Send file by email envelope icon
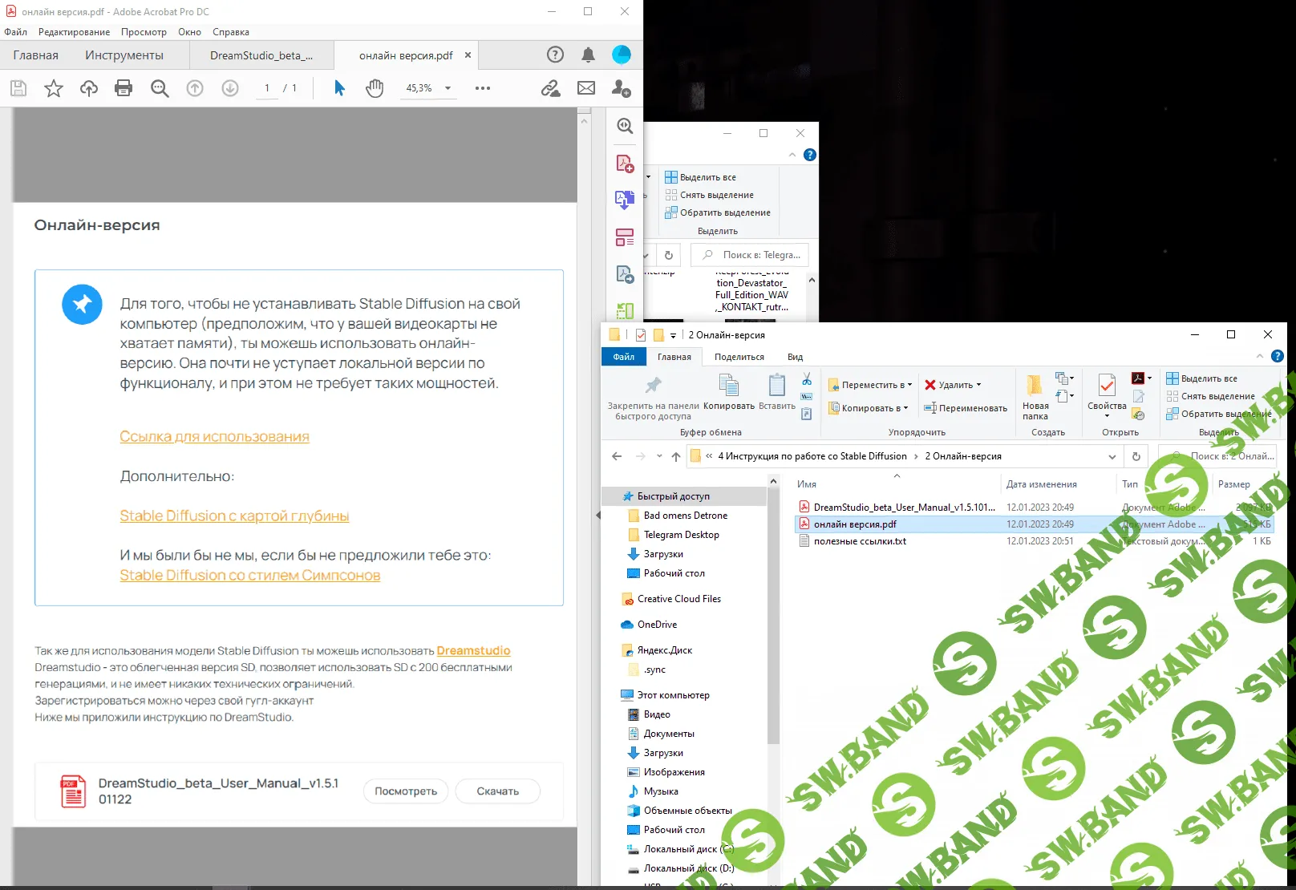The height and width of the screenshot is (890, 1296). click(586, 88)
